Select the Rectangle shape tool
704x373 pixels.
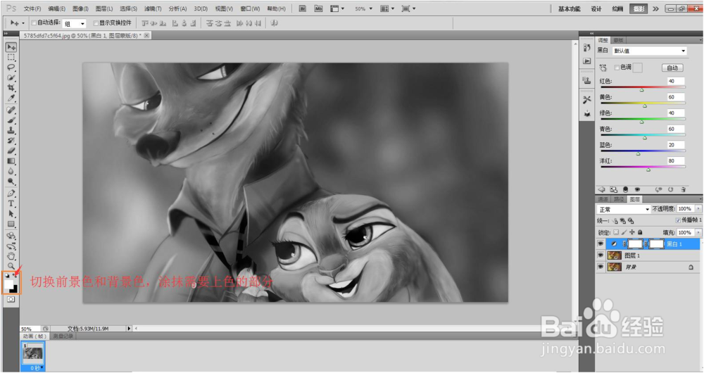11,225
